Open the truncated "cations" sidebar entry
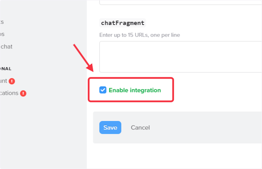This screenshot has height=169, width=262. 9,93
